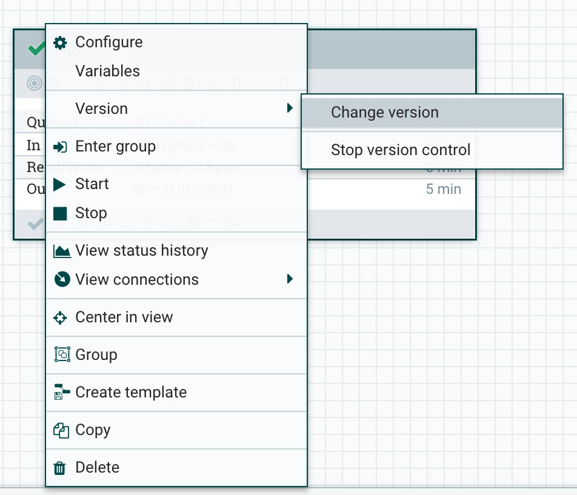Click the 5 min value in the Out row
577x495 pixels.
click(444, 189)
